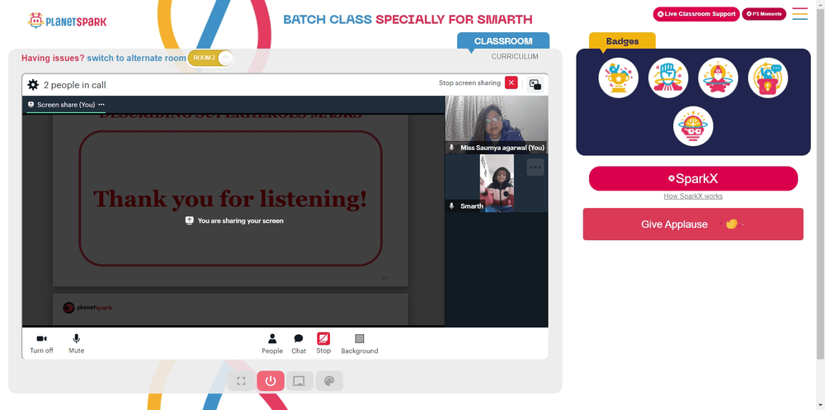Open the call settings gear icon

(x=33, y=85)
